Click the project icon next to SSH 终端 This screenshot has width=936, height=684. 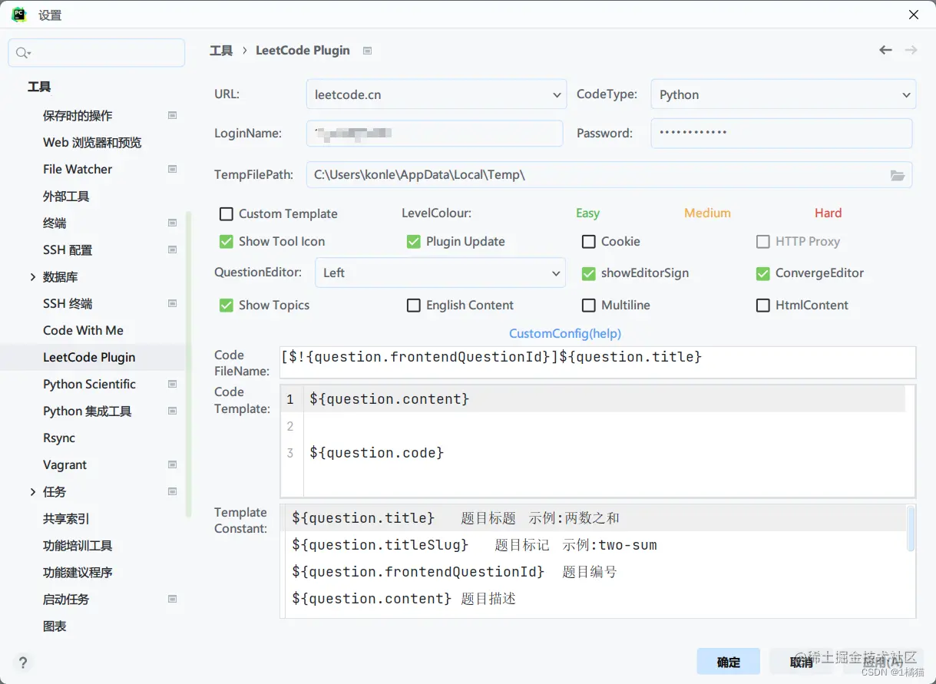[172, 303]
